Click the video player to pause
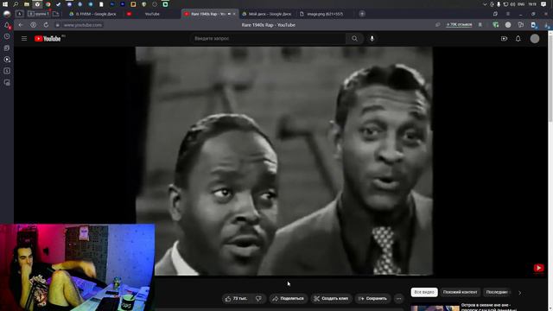Screen dimensions: 553x311 pos(284,161)
